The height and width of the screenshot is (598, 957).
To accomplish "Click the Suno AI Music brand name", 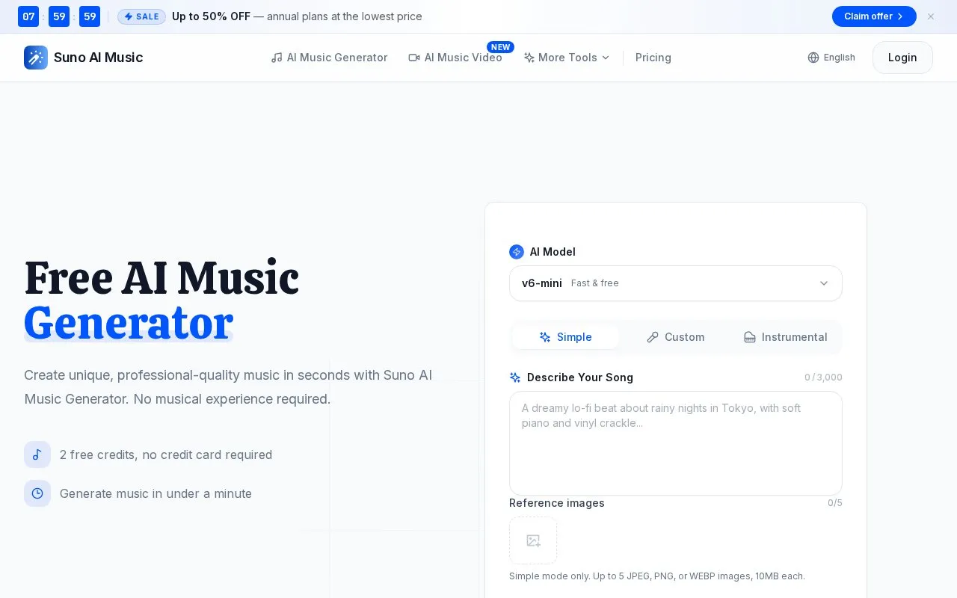I will click(99, 58).
